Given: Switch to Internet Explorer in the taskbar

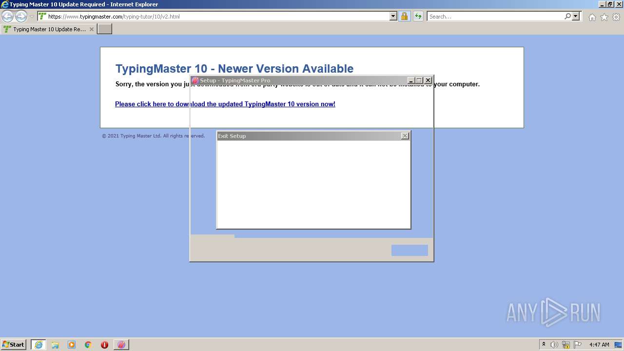Looking at the screenshot, I should pyautogui.click(x=39, y=345).
